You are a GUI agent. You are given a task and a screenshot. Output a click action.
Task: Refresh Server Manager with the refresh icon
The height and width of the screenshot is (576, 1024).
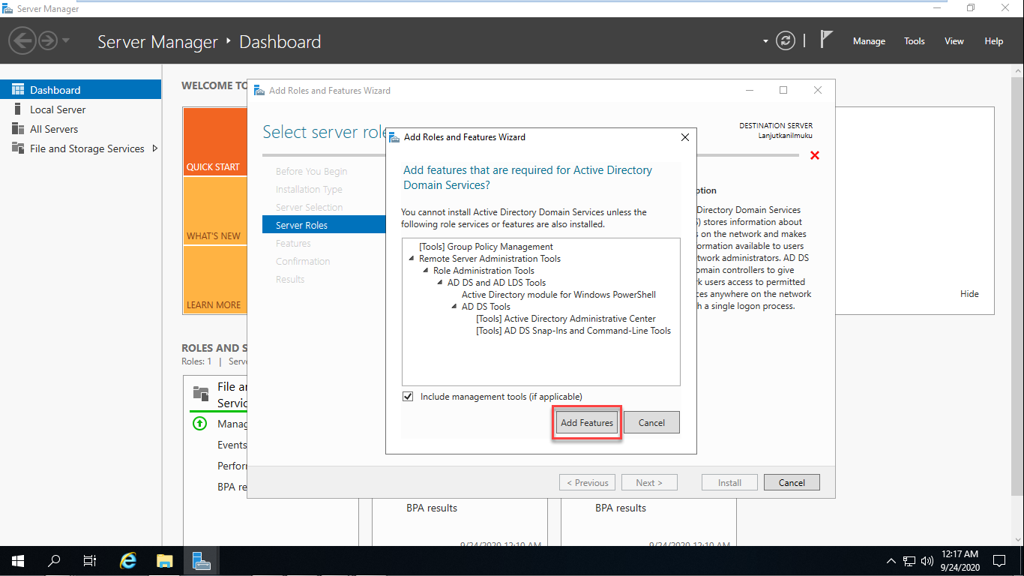[786, 41]
